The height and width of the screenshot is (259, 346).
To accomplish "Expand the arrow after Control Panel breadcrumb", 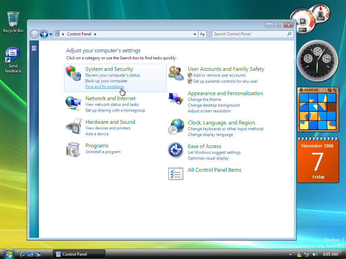I will tap(95, 34).
